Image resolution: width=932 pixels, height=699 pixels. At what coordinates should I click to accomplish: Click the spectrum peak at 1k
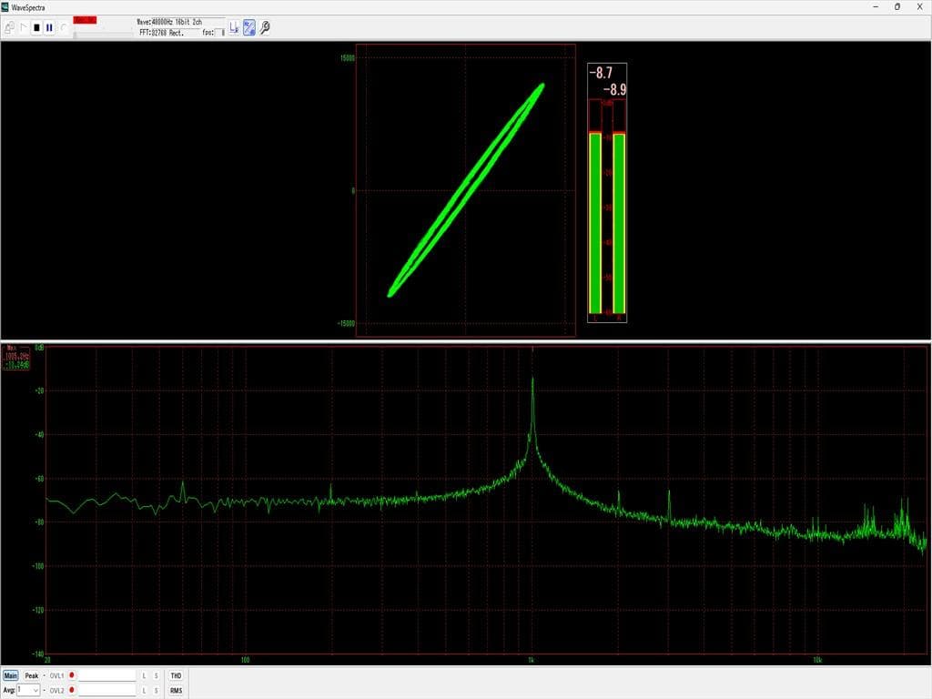532,380
